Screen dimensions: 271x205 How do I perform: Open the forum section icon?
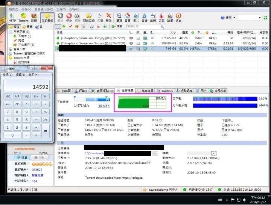tap(170, 18)
